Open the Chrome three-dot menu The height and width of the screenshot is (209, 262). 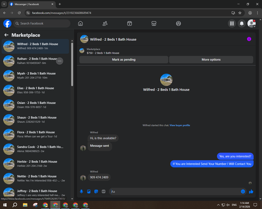[257, 13]
